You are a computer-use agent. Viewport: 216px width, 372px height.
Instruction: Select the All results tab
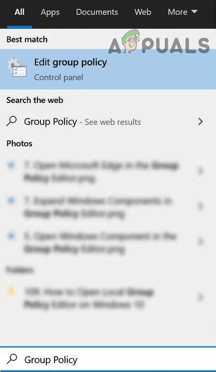coord(19,12)
